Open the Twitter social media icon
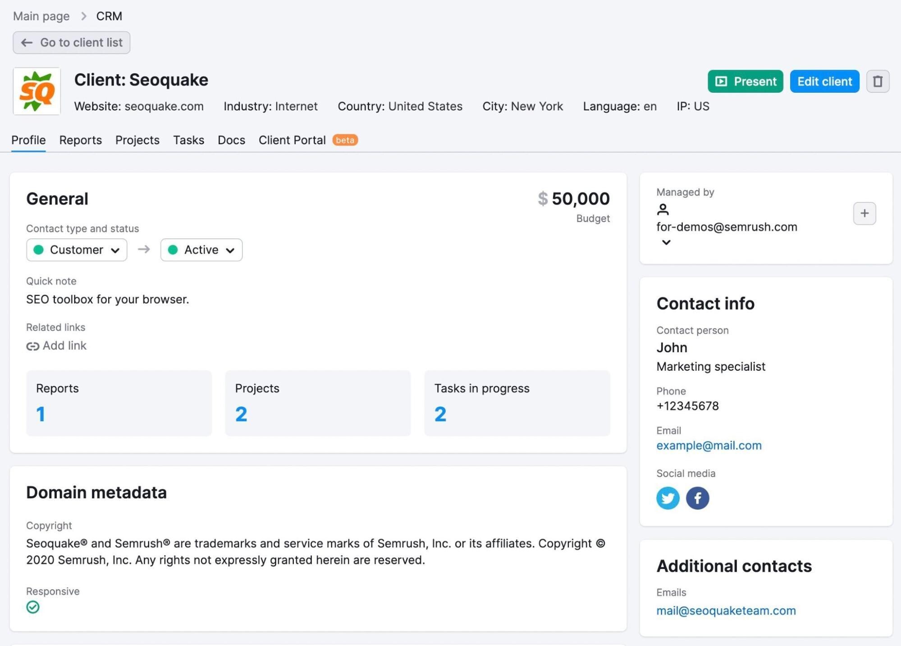901x646 pixels. click(668, 498)
